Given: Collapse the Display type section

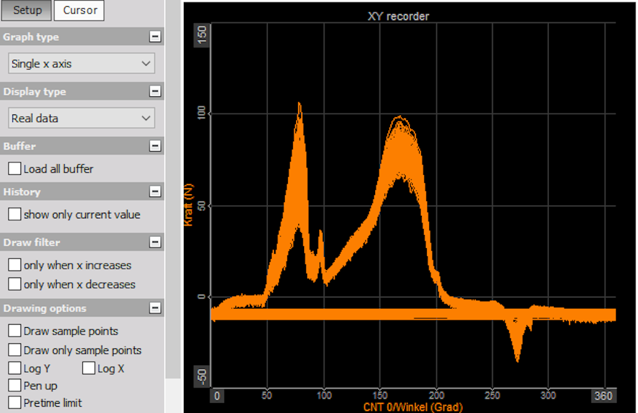Looking at the screenshot, I should tap(155, 91).
